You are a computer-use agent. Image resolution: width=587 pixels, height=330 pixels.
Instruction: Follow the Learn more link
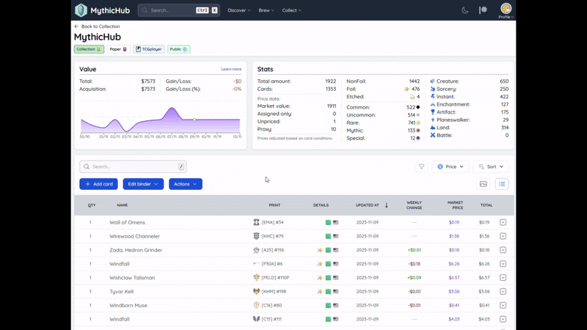[231, 69]
